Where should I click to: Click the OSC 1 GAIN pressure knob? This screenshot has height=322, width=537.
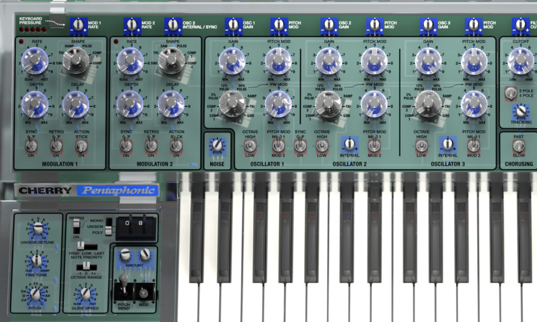(233, 26)
